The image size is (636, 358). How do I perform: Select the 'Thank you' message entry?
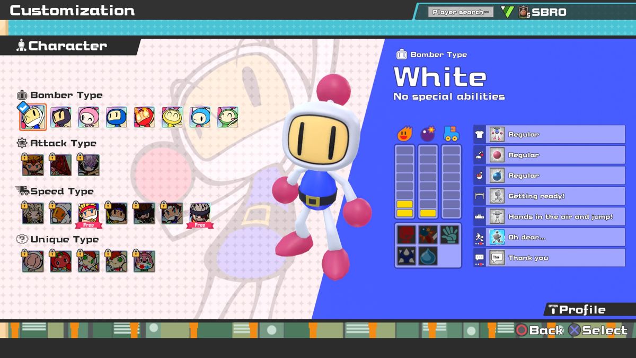[x=549, y=258]
